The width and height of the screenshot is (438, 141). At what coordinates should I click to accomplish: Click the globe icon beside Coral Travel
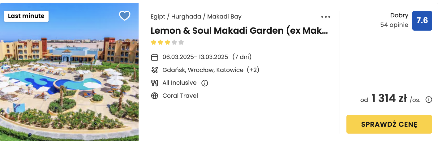(x=155, y=96)
